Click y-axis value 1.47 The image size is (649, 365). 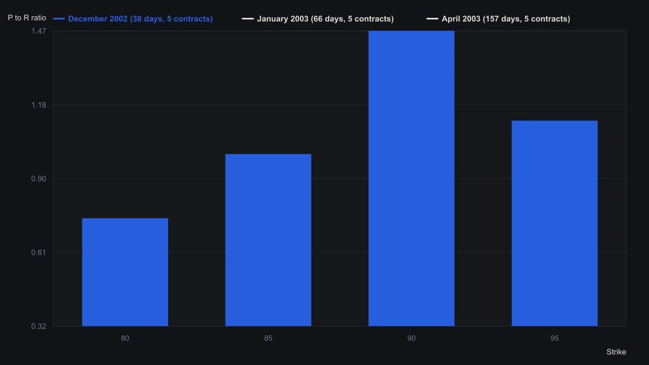point(39,31)
